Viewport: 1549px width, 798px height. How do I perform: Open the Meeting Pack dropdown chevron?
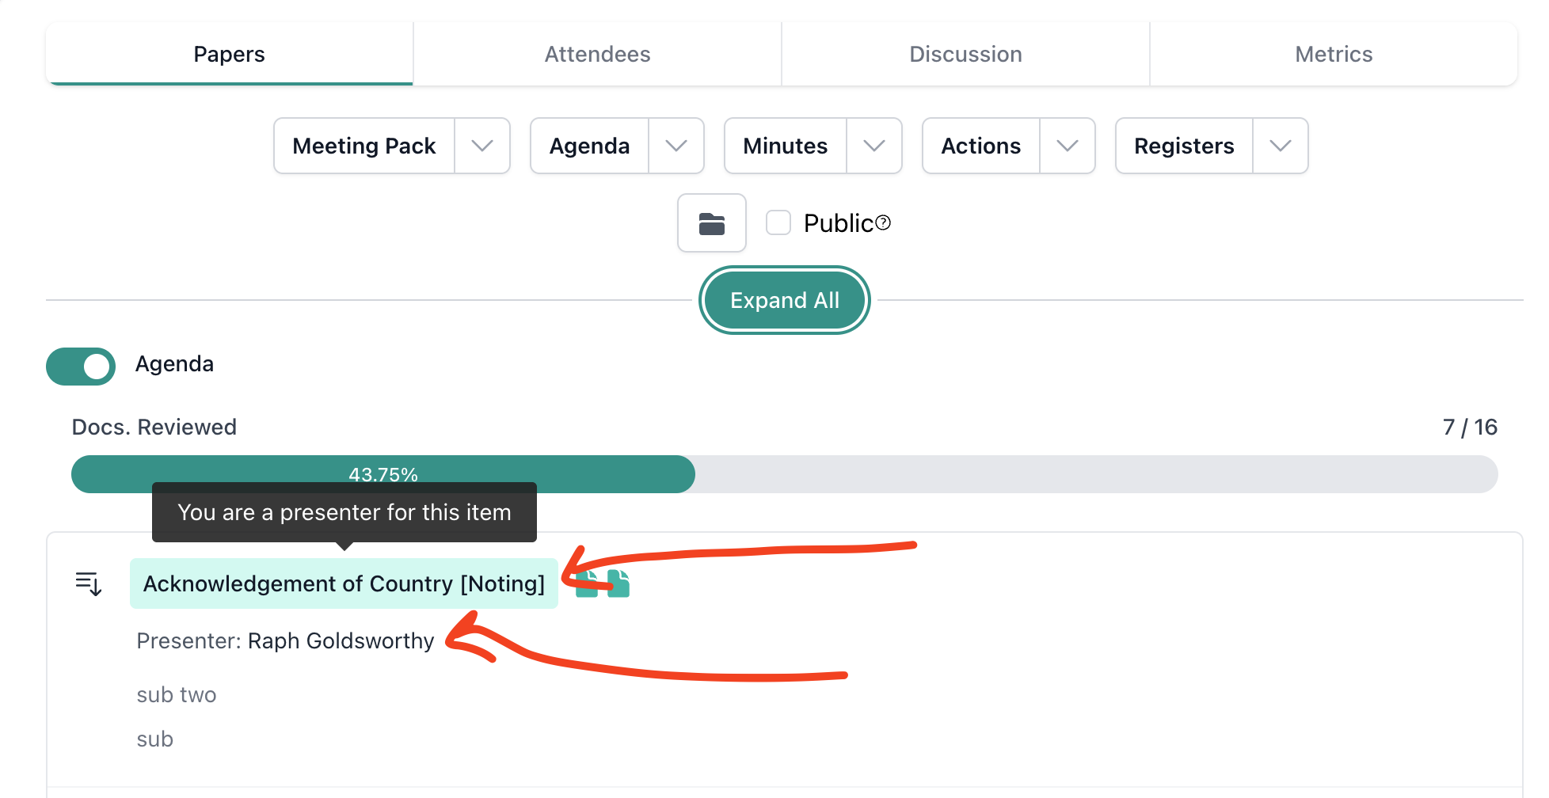(482, 146)
